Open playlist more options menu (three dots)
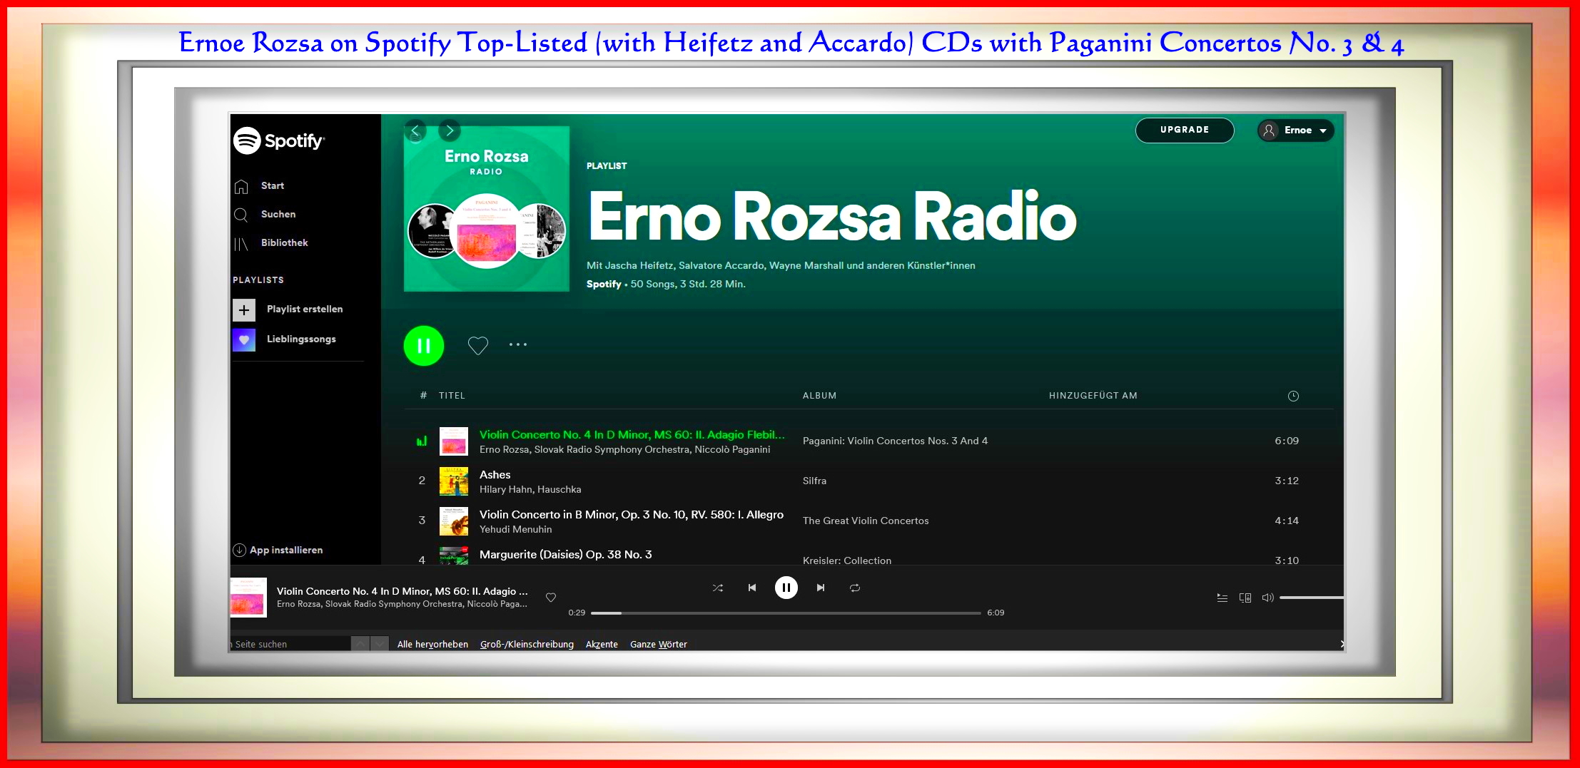This screenshot has width=1580, height=768. pos(518,344)
